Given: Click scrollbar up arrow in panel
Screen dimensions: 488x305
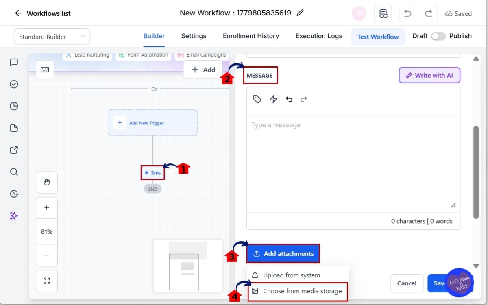Looking at the screenshot, I should (x=476, y=59).
